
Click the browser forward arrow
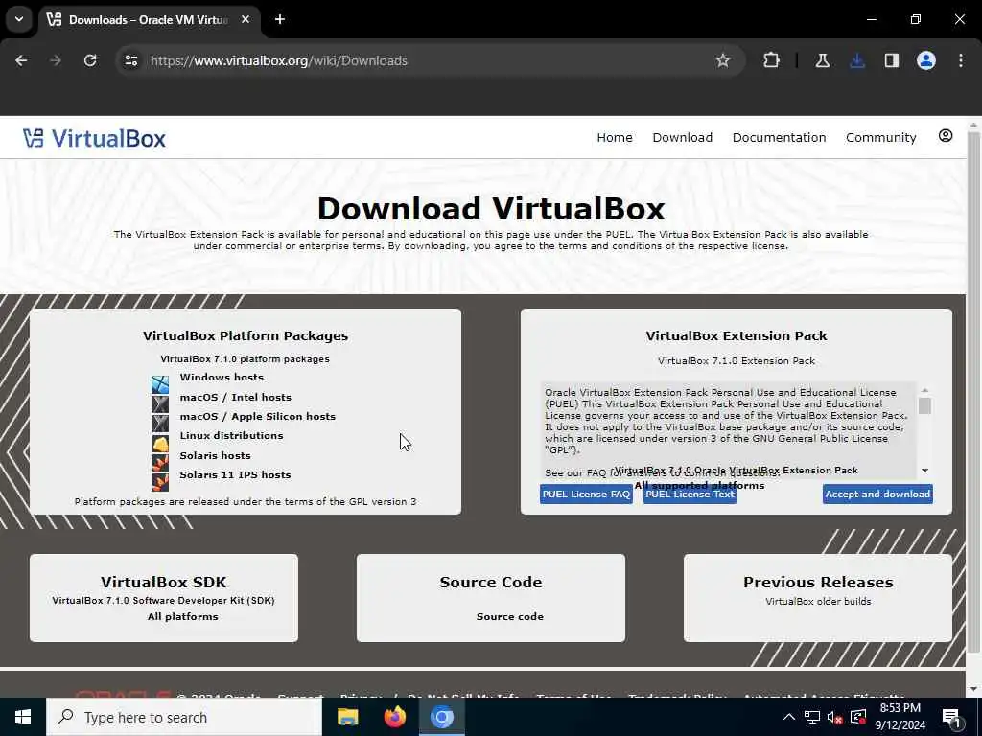pos(56,60)
